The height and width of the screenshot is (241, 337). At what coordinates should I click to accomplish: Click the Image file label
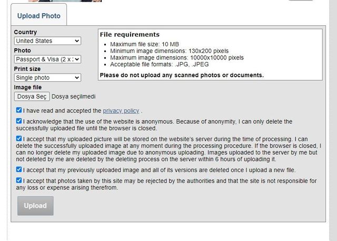[28, 87]
